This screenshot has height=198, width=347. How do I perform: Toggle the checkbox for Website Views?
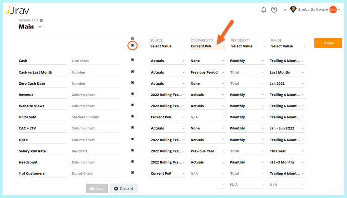pyautogui.click(x=132, y=105)
